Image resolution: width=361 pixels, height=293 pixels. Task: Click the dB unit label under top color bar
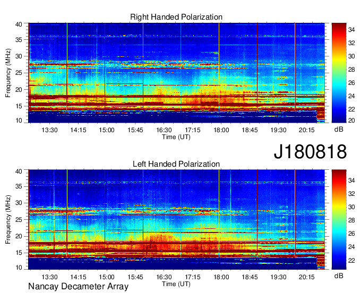click(339, 130)
